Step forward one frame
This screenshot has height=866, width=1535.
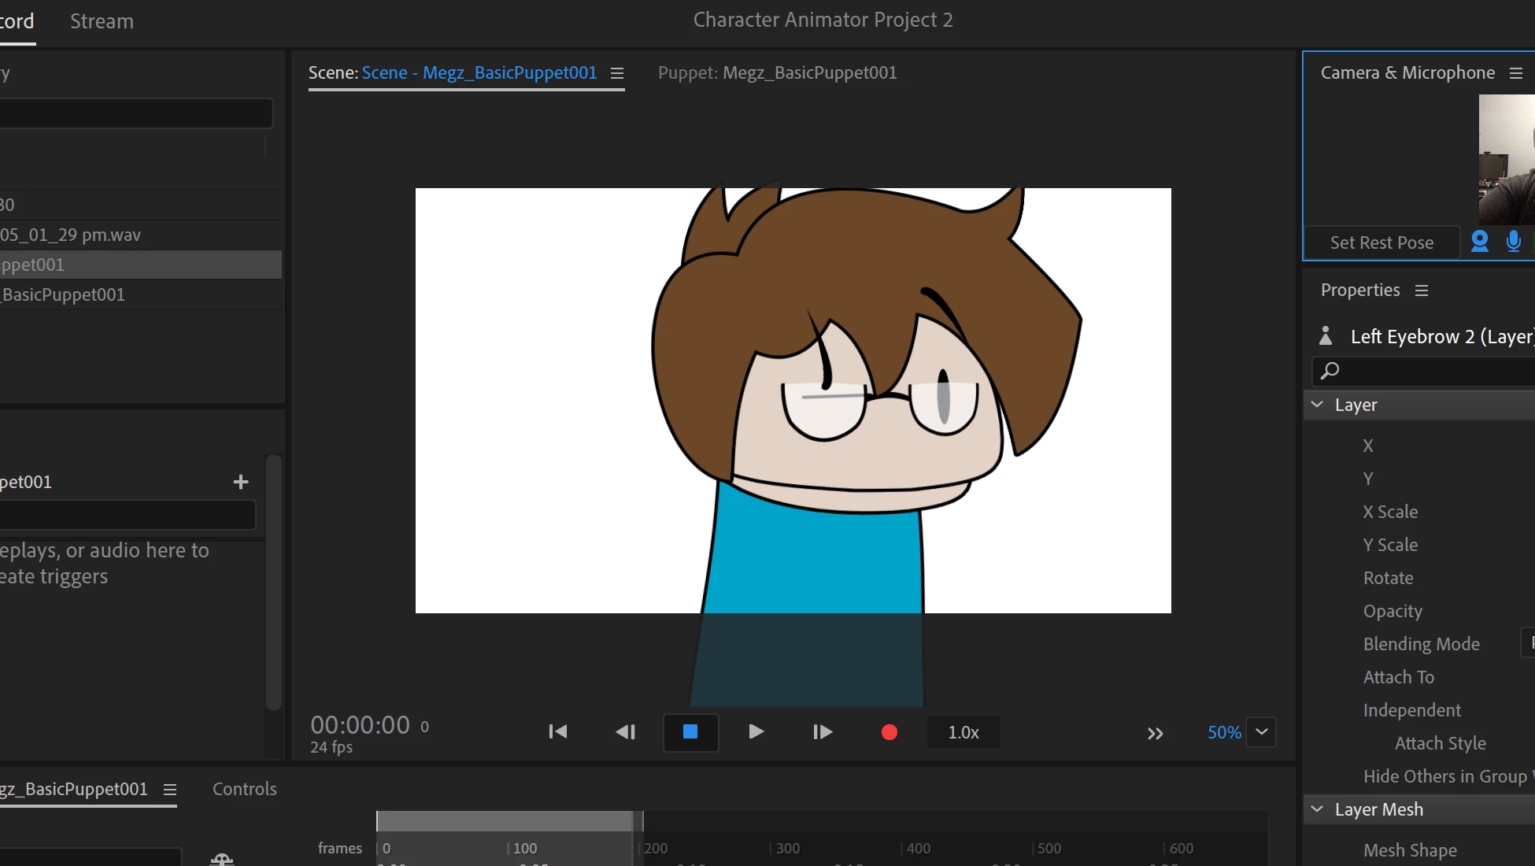tap(823, 732)
